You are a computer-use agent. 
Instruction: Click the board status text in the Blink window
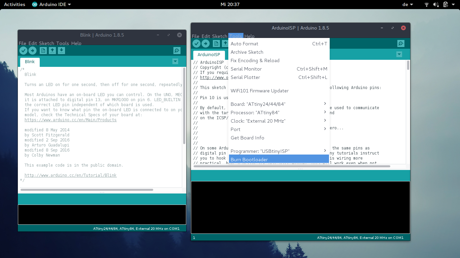(136, 229)
